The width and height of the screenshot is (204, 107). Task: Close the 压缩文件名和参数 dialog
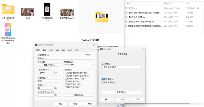94,45
